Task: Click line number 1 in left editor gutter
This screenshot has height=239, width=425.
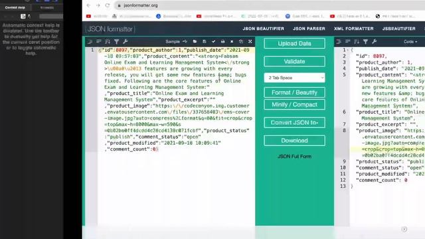Action: (x=92, y=50)
